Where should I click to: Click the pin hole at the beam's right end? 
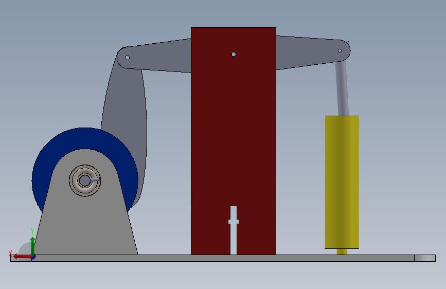point(340,50)
